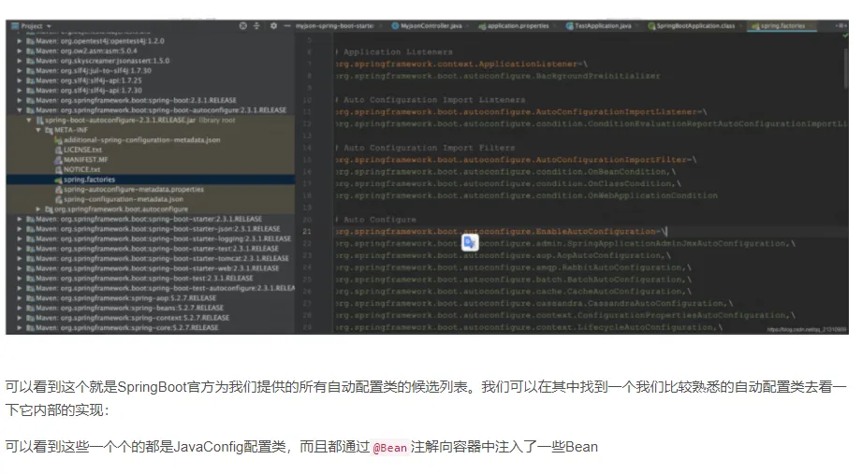This screenshot has height=474, width=862.
Task: Click the jar icon of spring-boot-autoconfigure-2.3.1.RELEASE.jar
Action: 39,121
